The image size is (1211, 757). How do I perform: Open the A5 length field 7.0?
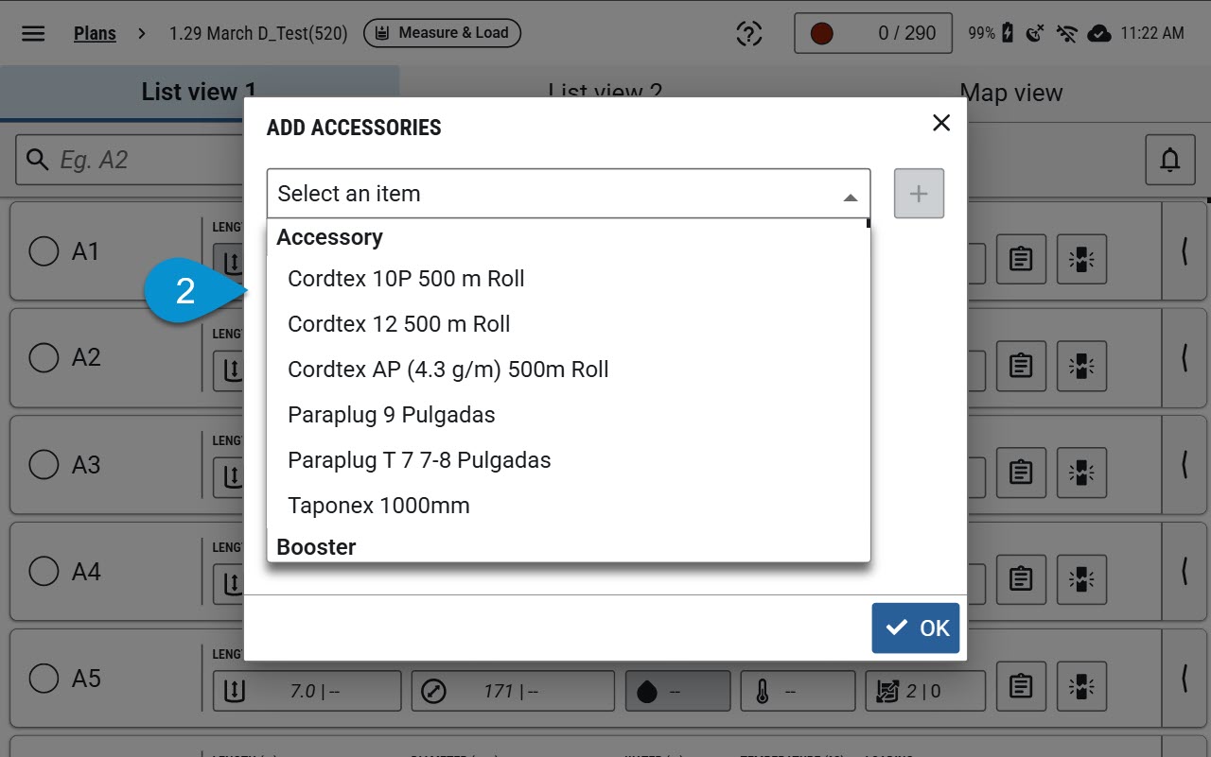coord(307,691)
